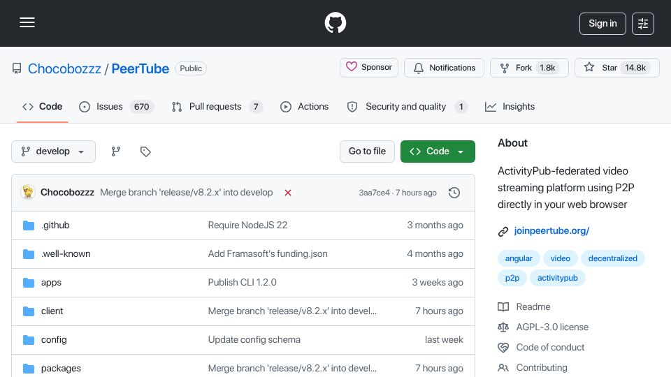The width and height of the screenshot is (671, 377).
Task: Open the apps folder
Action: [x=51, y=283]
